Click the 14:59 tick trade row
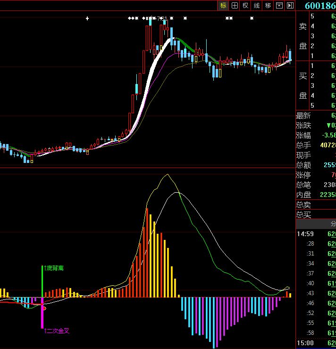The image size is (336, 349). tap(316, 234)
